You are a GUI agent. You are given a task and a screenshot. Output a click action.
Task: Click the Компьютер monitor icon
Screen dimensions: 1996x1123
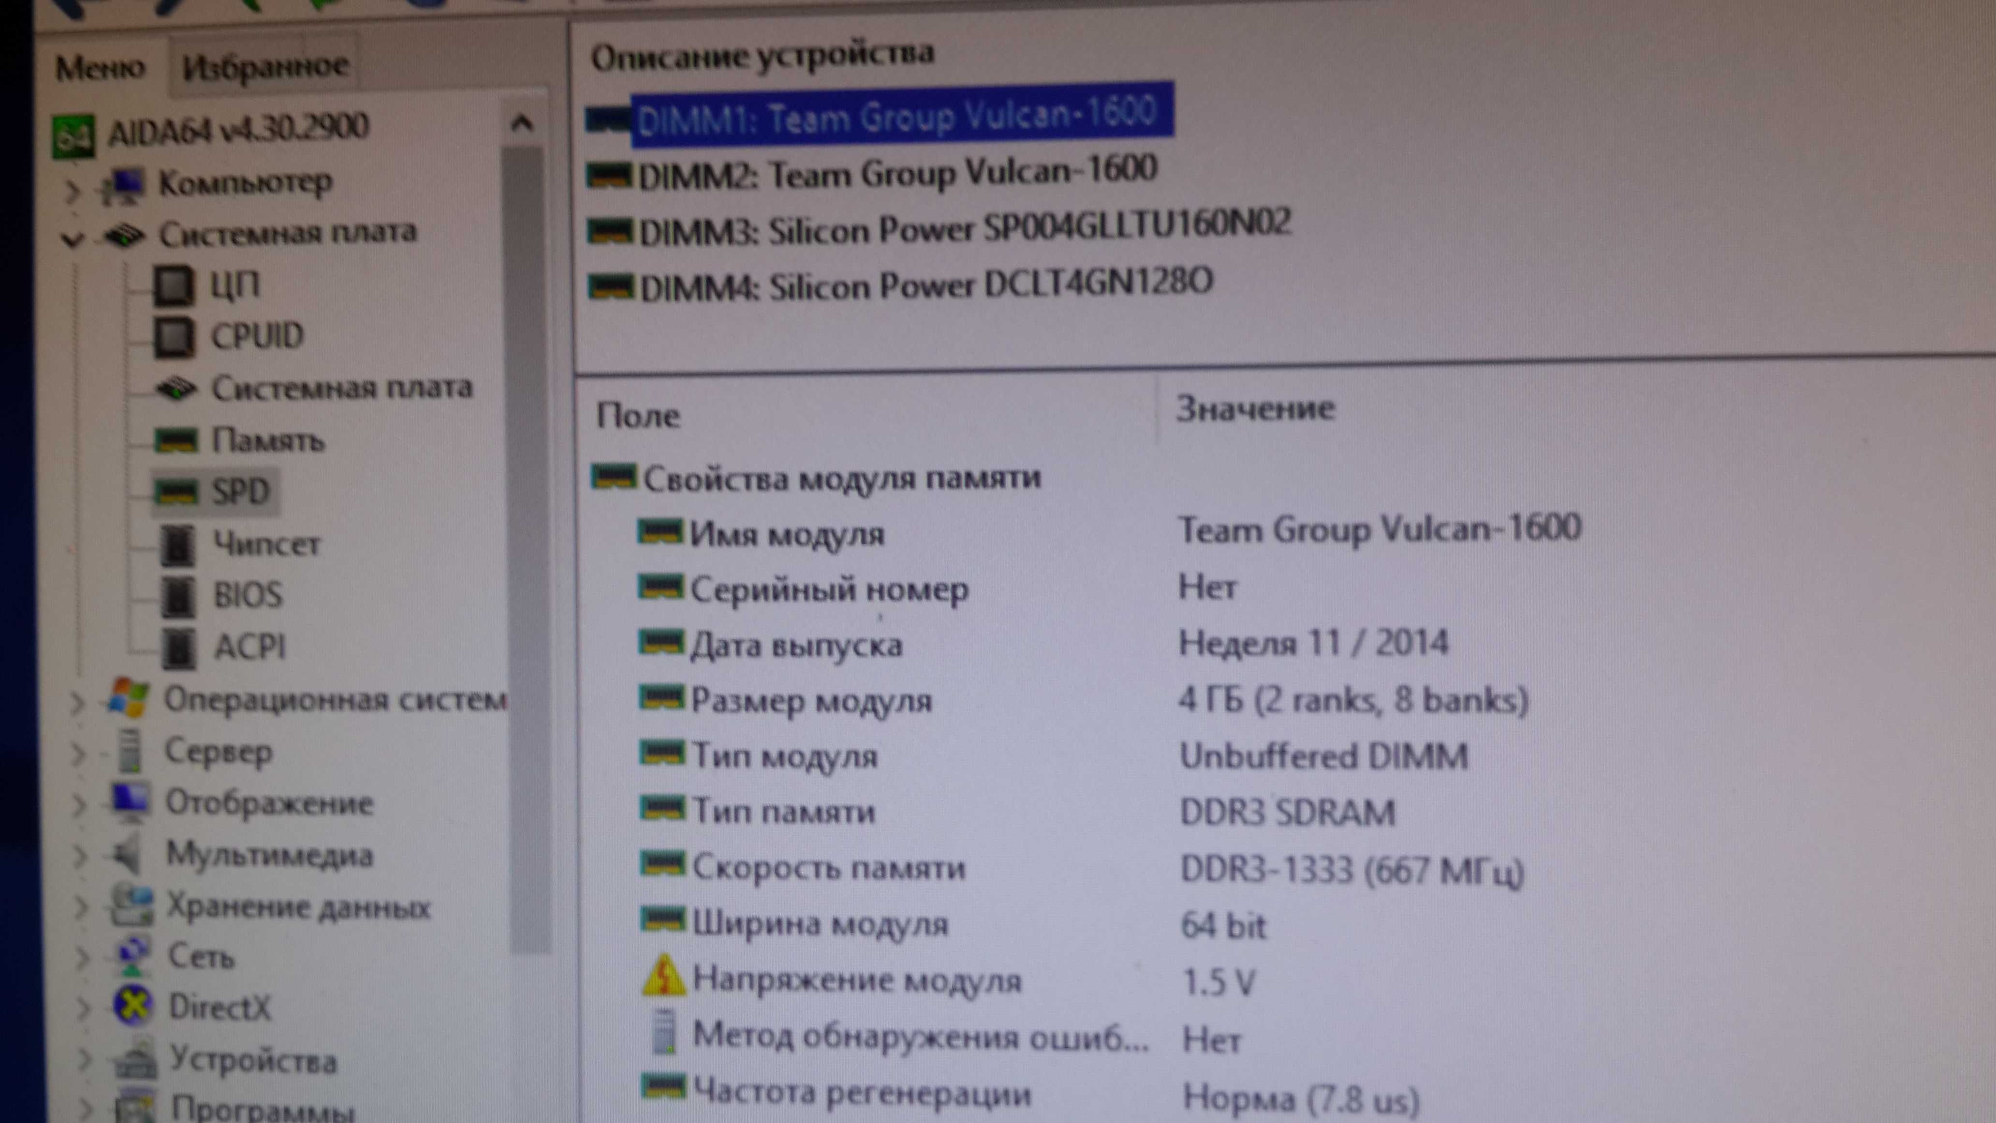pos(122,187)
